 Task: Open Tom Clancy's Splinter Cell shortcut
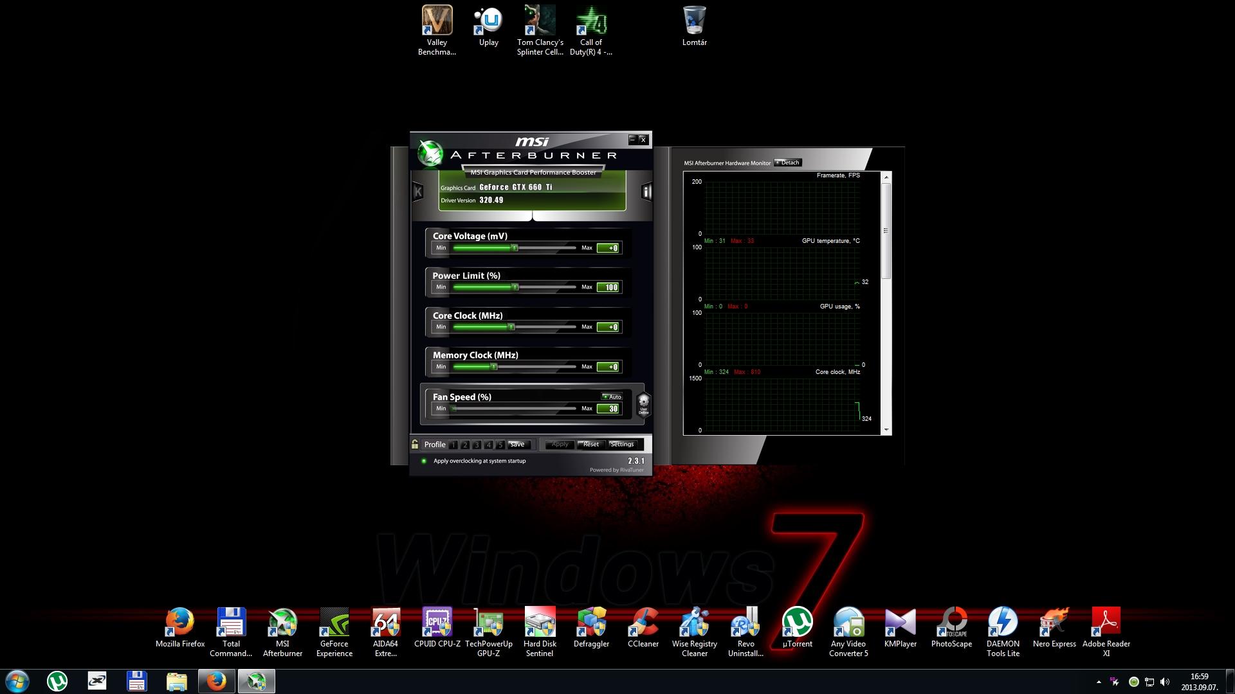pyautogui.click(x=540, y=31)
